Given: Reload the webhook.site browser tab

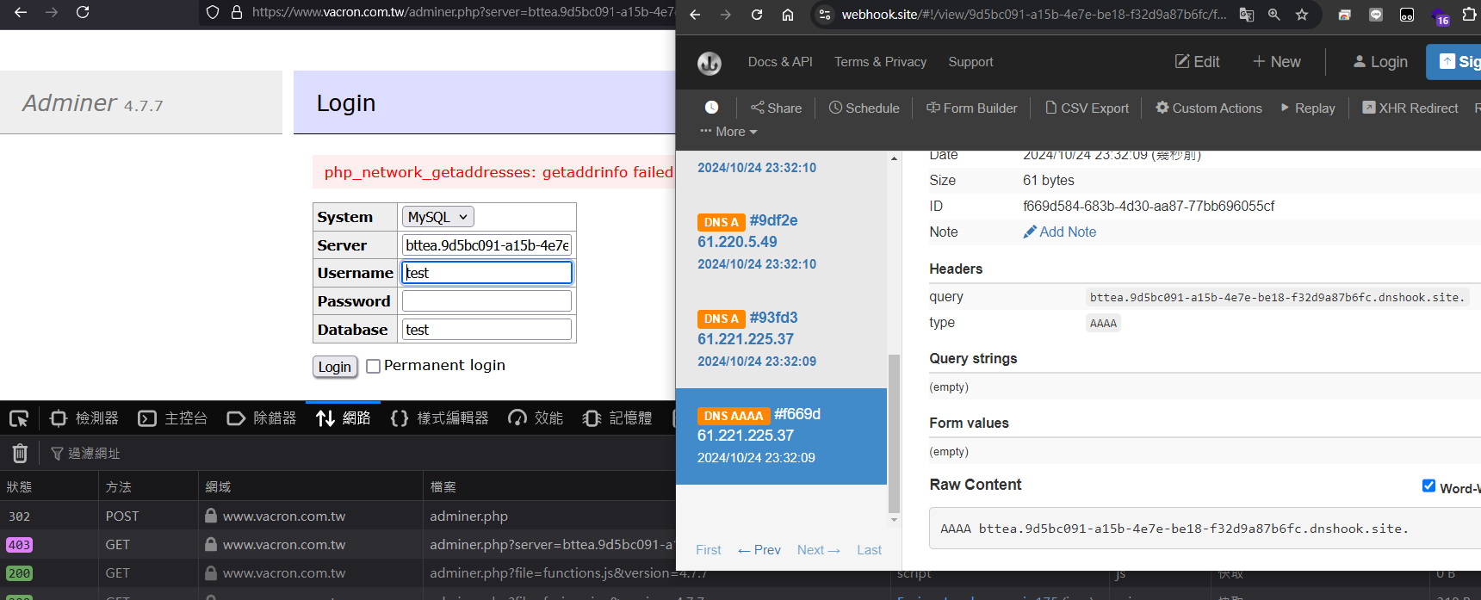Looking at the screenshot, I should click(x=756, y=14).
